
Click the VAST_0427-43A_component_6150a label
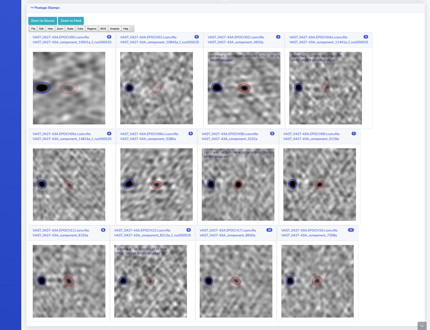[60, 235]
